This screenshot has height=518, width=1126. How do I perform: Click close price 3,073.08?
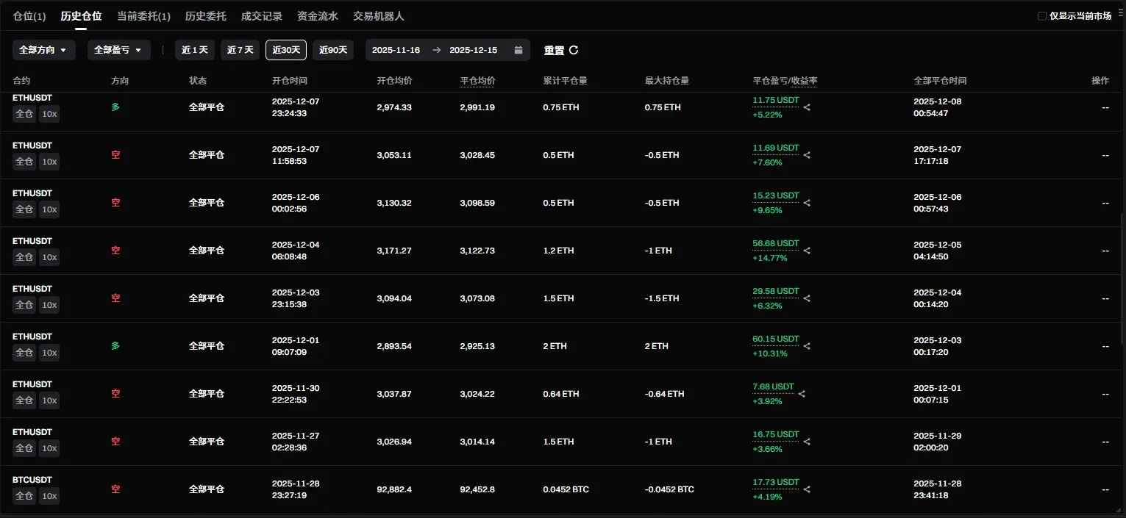click(477, 298)
